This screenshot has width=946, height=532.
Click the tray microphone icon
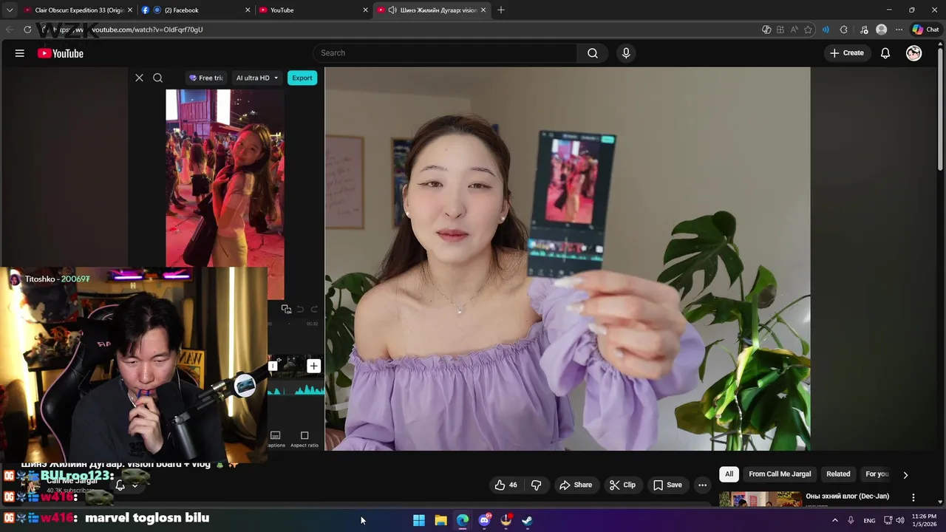851,520
